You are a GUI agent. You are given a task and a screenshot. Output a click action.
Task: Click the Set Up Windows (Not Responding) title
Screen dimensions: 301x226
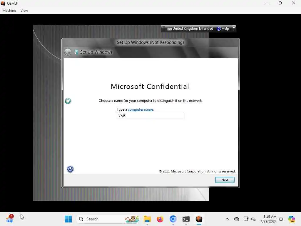(150, 42)
